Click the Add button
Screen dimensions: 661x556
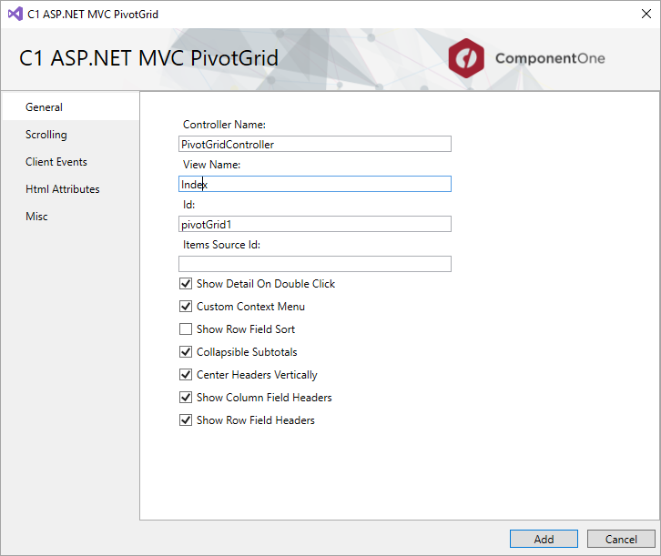[x=544, y=539]
